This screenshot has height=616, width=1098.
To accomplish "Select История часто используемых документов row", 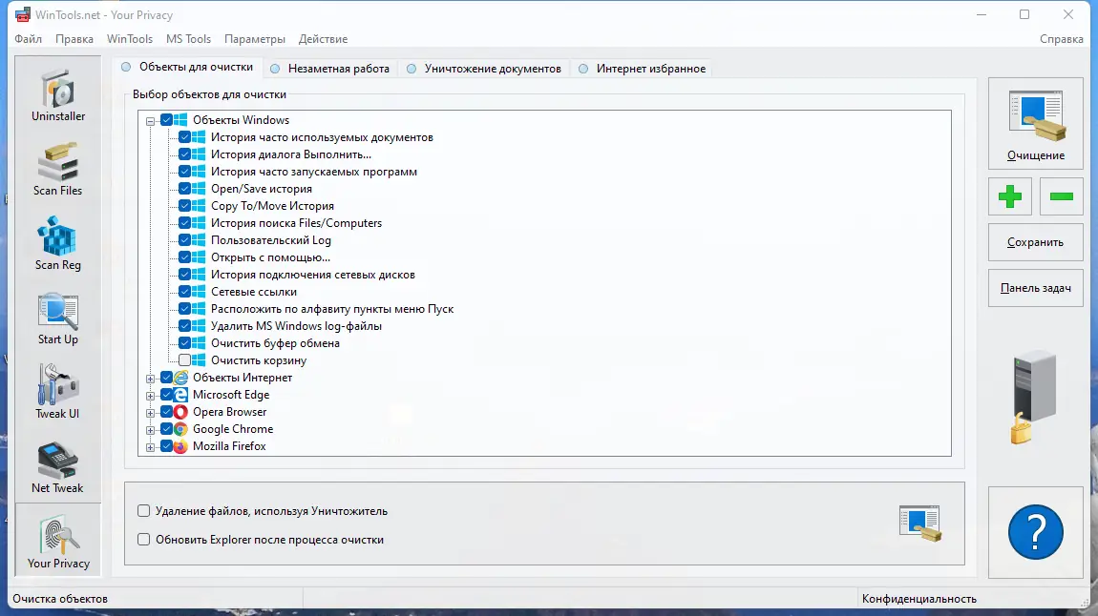I will [x=322, y=137].
